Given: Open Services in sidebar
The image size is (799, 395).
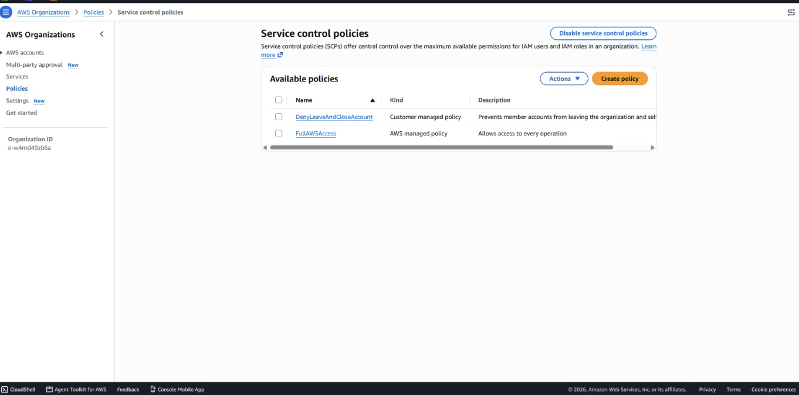Looking at the screenshot, I should tap(17, 77).
